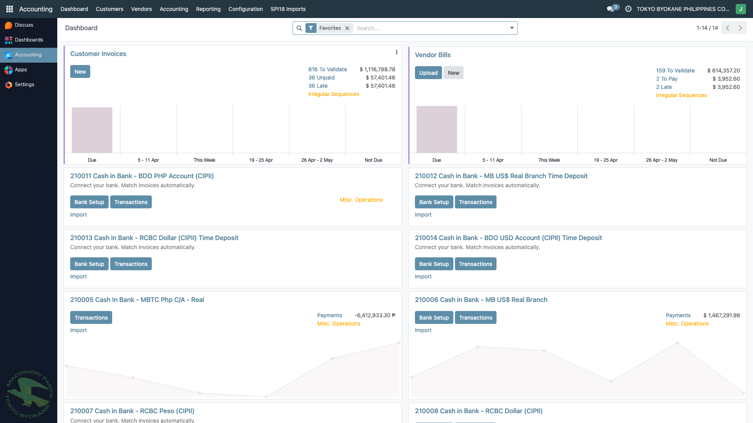Check messages via the conversations bubble icon
753x423 pixels.
611,9
